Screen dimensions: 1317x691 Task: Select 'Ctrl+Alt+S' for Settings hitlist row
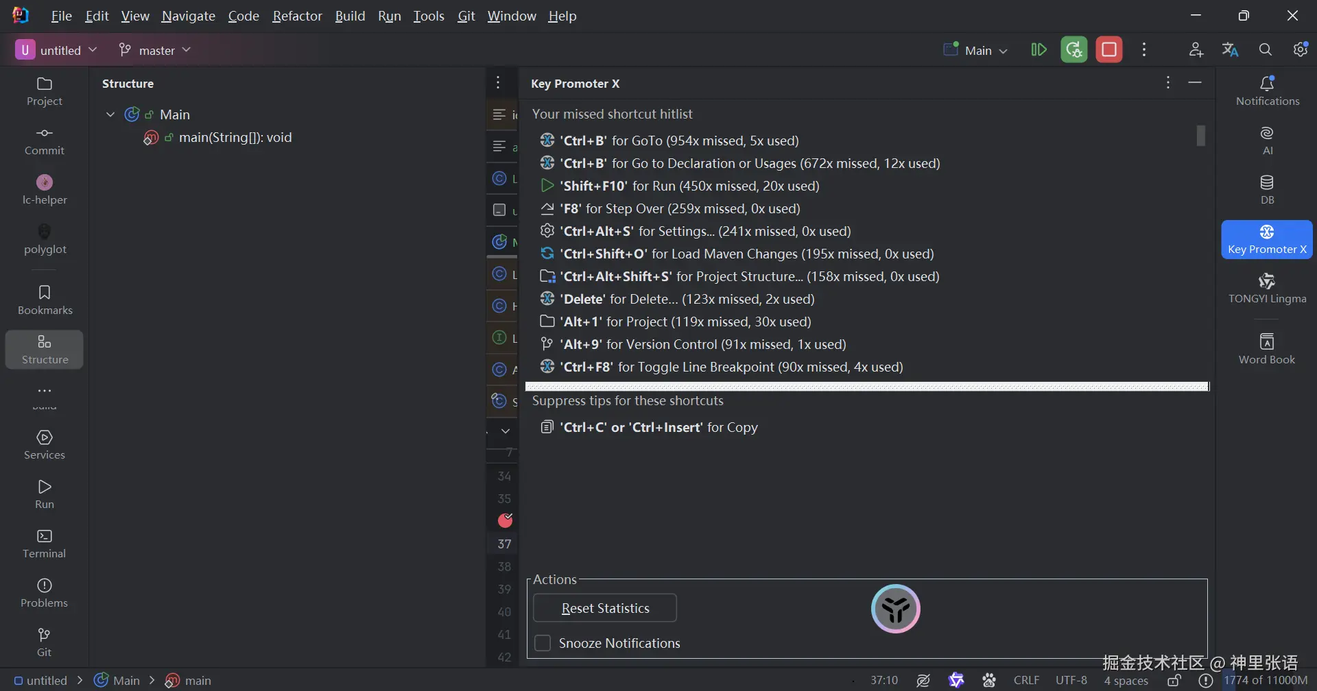(696, 231)
